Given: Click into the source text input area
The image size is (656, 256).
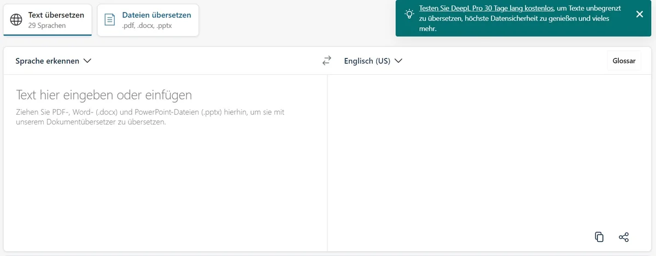Looking at the screenshot, I should click(165, 163).
